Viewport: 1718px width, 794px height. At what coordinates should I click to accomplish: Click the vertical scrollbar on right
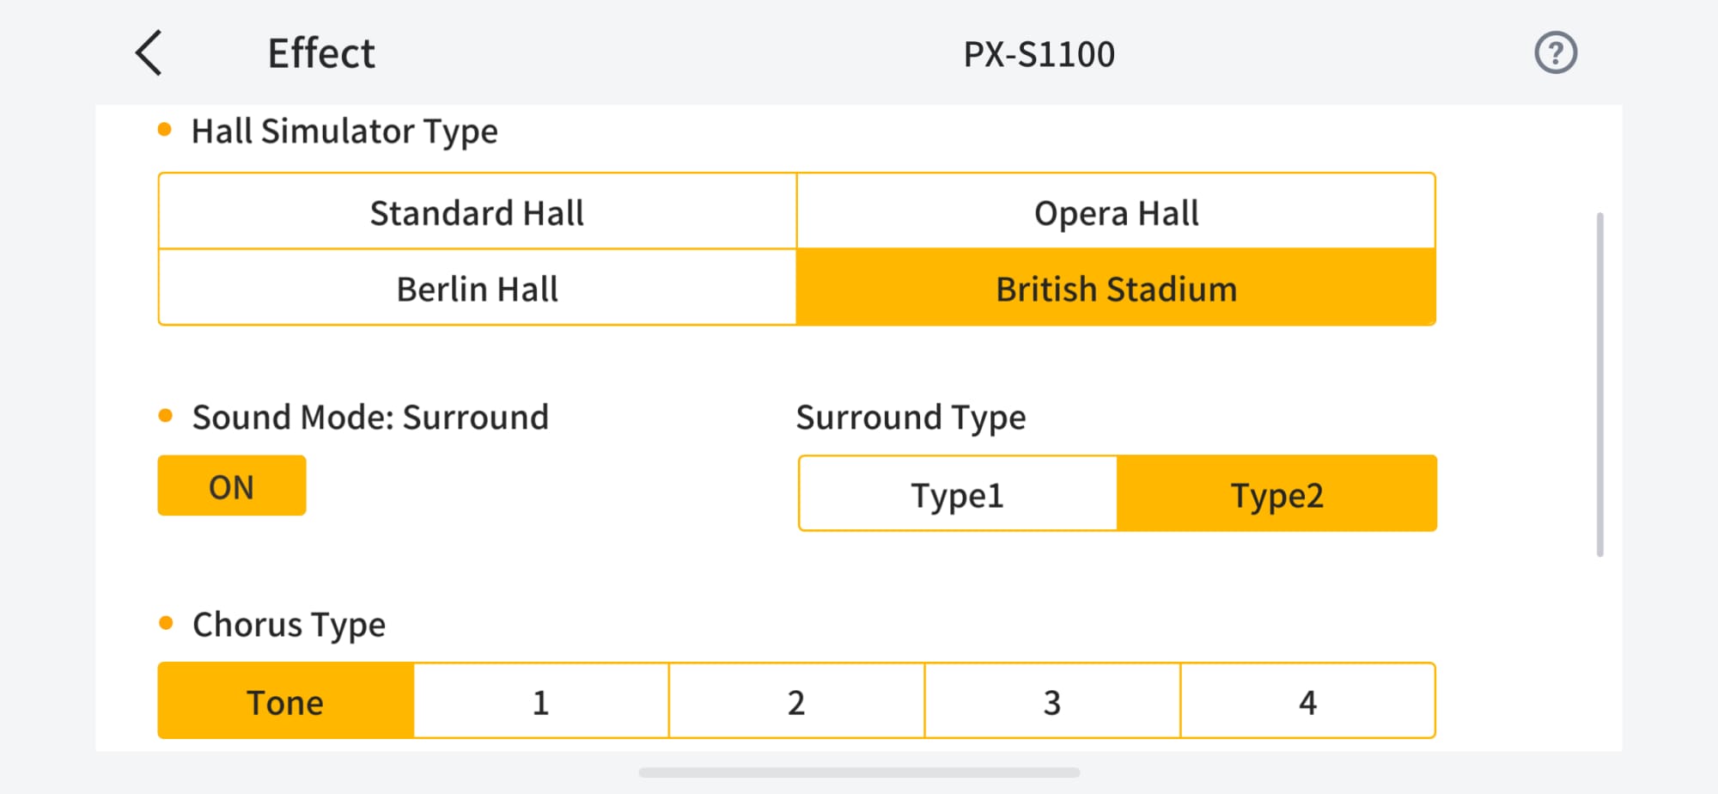(x=1599, y=384)
